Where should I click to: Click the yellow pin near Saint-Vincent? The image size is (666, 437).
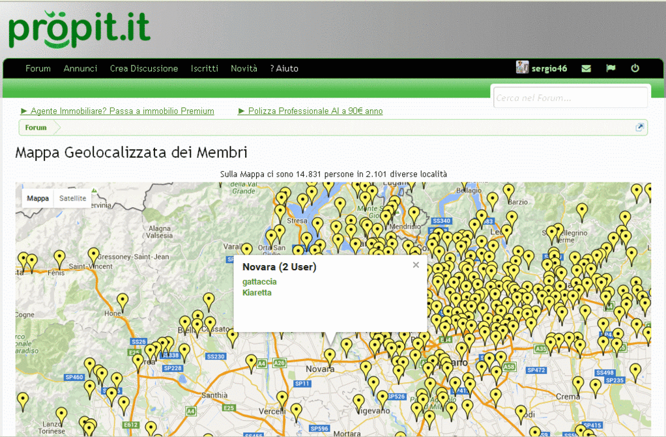click(93, 256)
